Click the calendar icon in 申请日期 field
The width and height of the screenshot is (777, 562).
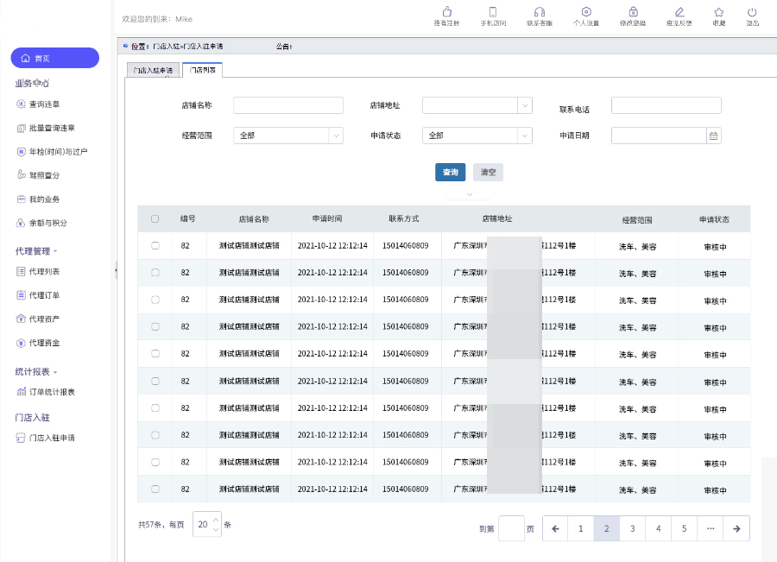714,136
